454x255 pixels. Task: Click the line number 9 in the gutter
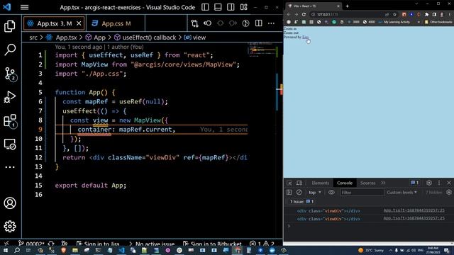point(40,130)
